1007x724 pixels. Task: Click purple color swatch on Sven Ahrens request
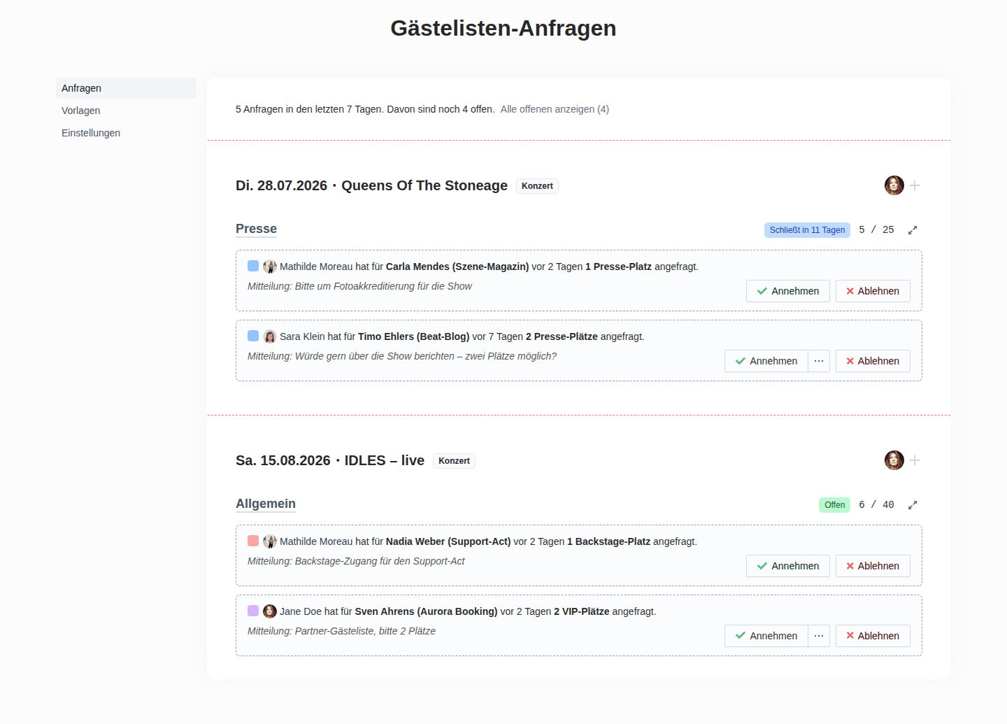pyautogui.click(x=253, y=611)
